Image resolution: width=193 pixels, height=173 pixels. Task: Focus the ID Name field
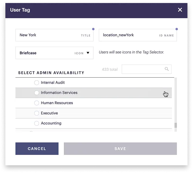click(x=138, y=35)
